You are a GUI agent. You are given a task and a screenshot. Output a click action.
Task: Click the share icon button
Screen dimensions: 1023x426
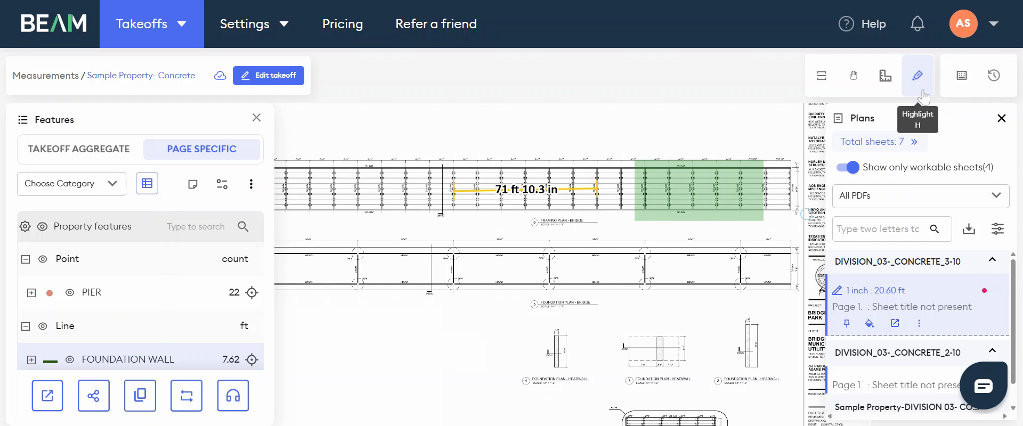pyautogui.click(x=93, y=396)
